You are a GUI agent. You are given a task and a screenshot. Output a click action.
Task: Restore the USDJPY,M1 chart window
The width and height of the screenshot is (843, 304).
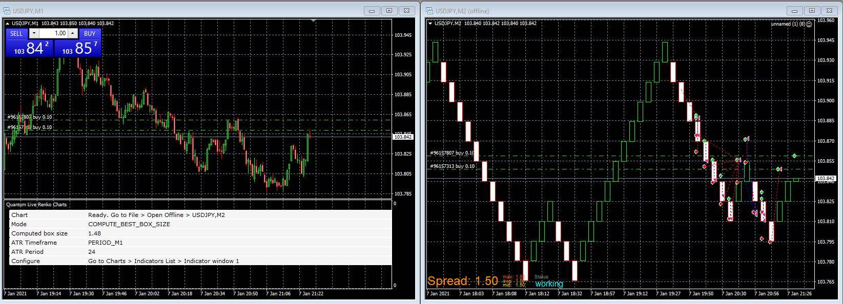coord(389,10)
